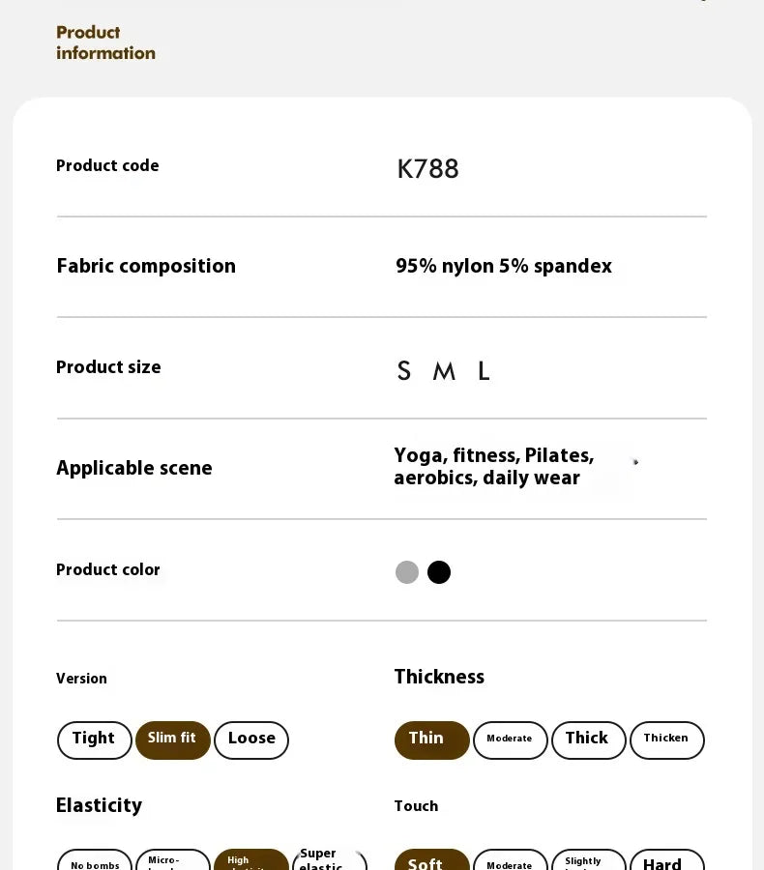Click size S in Product size
764x870 pixels.
[403, 370]
